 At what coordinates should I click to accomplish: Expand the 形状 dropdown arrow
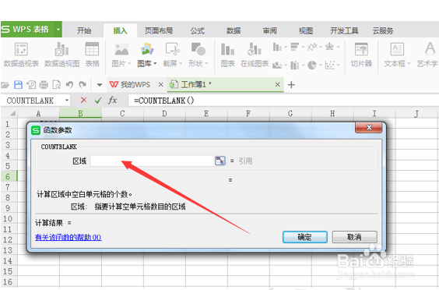tap(206, 64)
